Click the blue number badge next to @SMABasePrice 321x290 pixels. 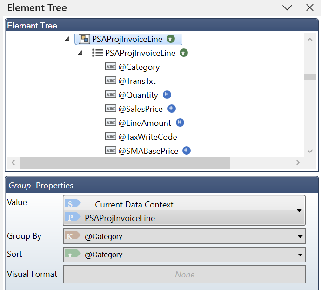tap(187, 151)
